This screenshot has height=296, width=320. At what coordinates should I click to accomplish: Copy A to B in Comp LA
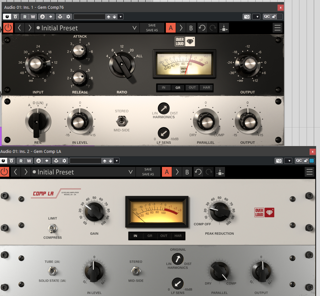[177, 172]
